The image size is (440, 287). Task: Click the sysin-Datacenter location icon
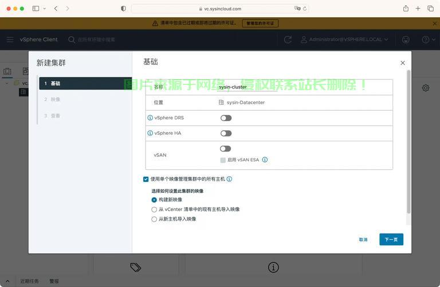[221, 102]
